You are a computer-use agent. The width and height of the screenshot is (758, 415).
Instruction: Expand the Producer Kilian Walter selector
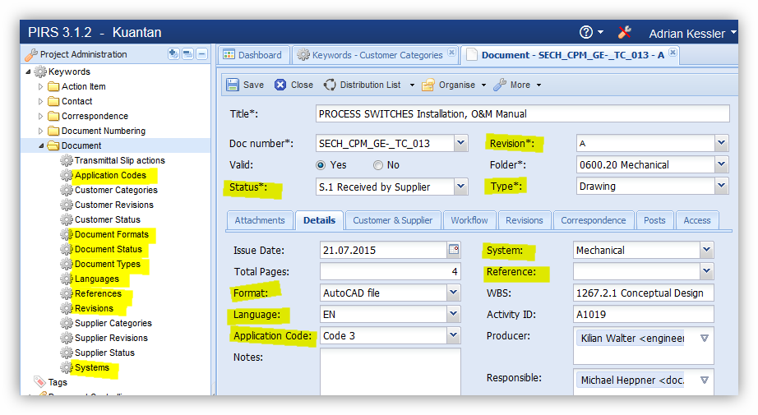point(705,339)
